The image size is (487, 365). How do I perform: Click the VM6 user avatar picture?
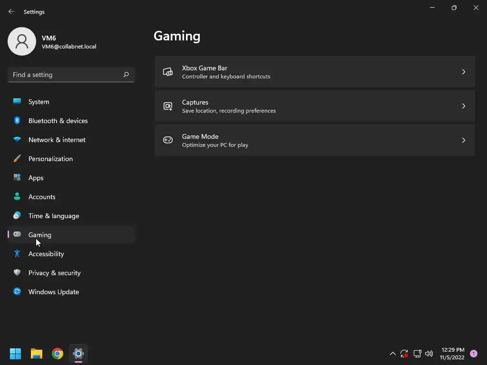pos(22,41)
